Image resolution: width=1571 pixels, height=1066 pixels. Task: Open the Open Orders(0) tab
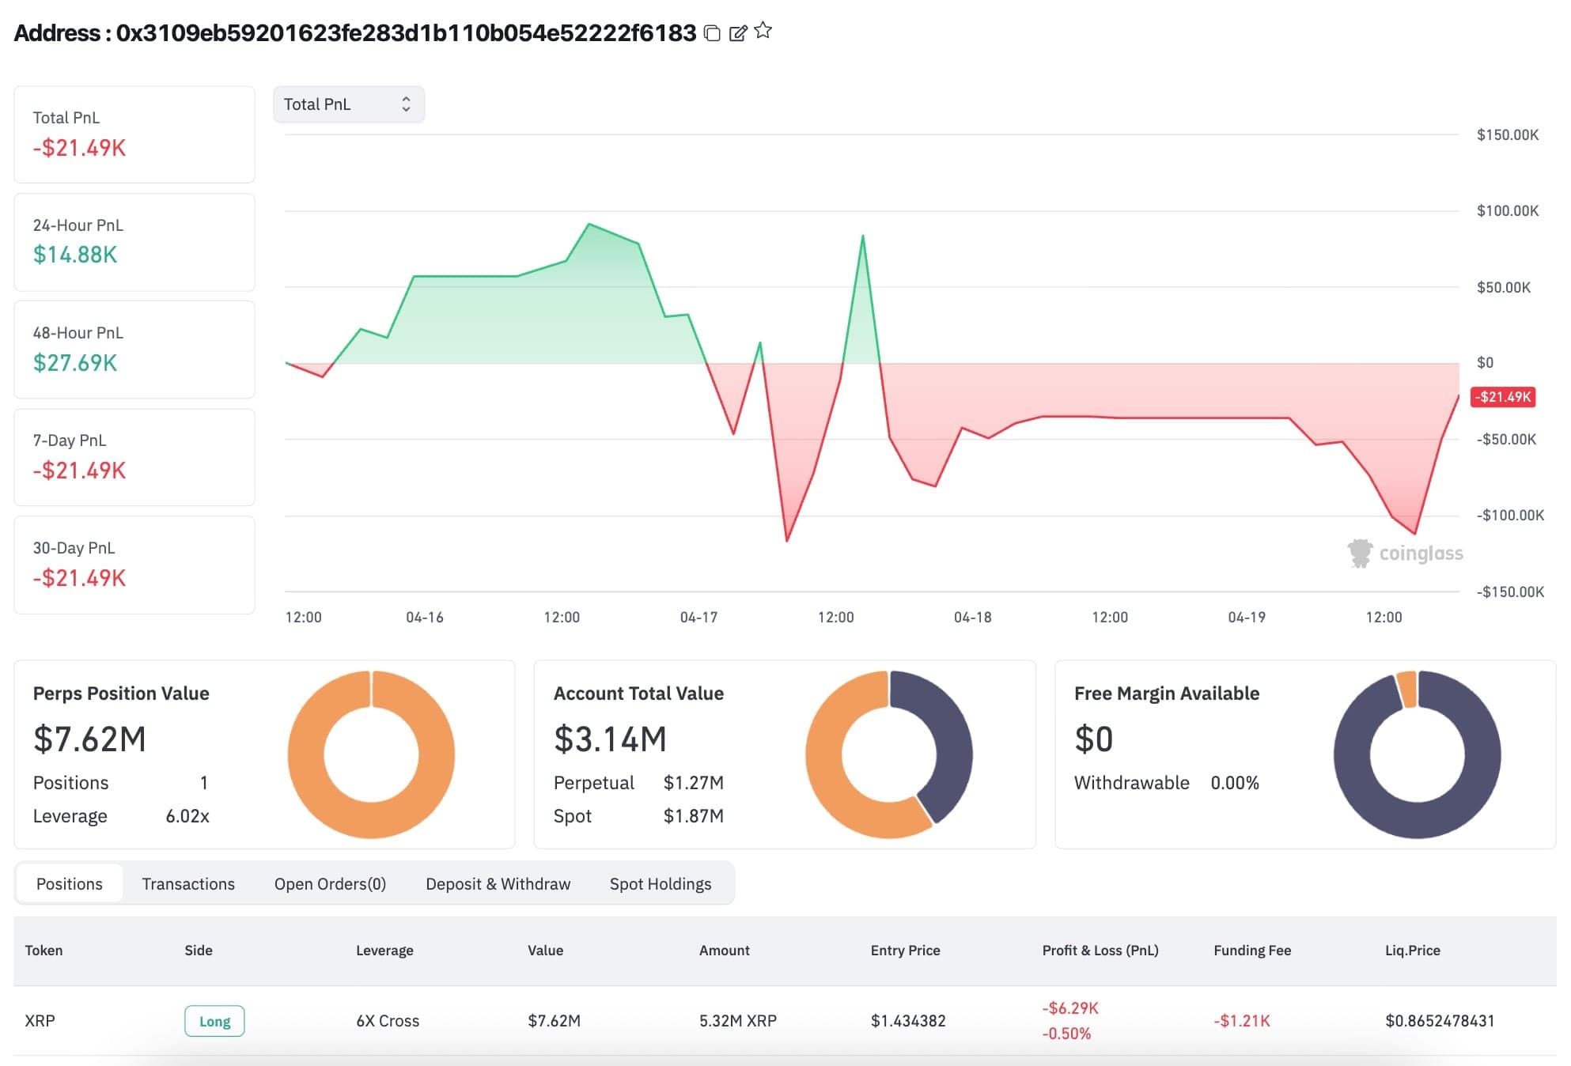coord(330,883)
